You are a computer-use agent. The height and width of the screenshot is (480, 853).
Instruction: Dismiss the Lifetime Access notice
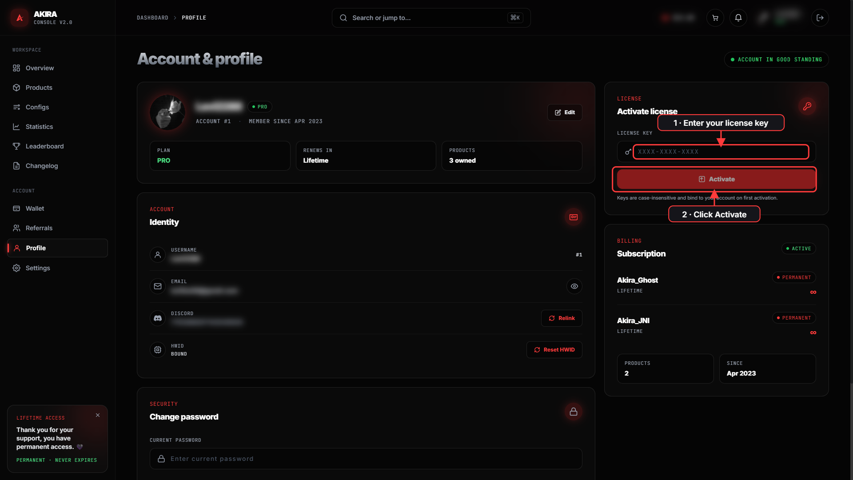(98, 415)
